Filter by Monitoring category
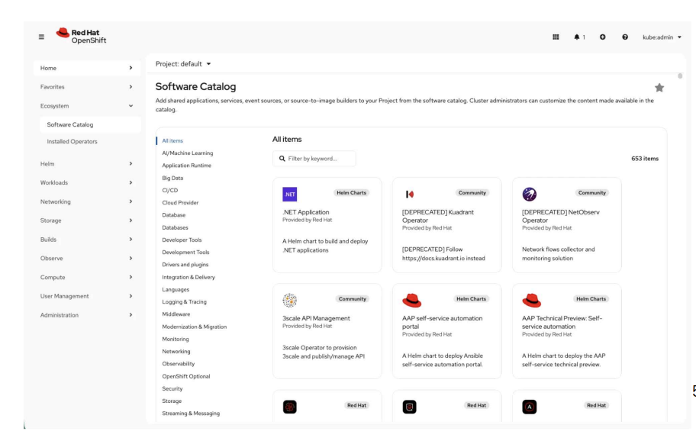This screenshot has width=696, height=441. (176, 339)
